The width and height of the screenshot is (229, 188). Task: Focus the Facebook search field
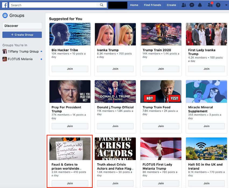pos(53,5)
